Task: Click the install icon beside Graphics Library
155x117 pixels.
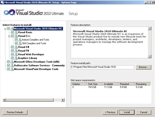Action: (16, 58)
